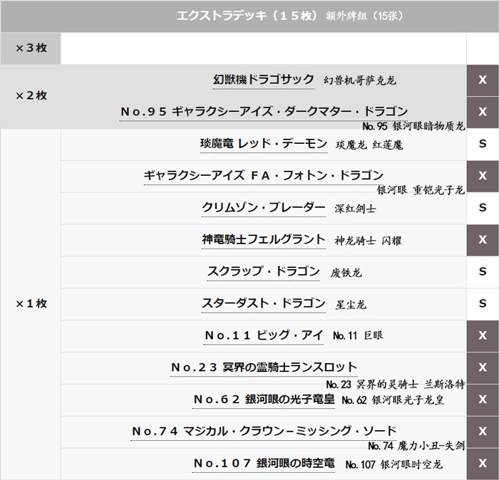
Task: Open No.107 銀河眼の時空竜 card link
Action: [264, 463]
